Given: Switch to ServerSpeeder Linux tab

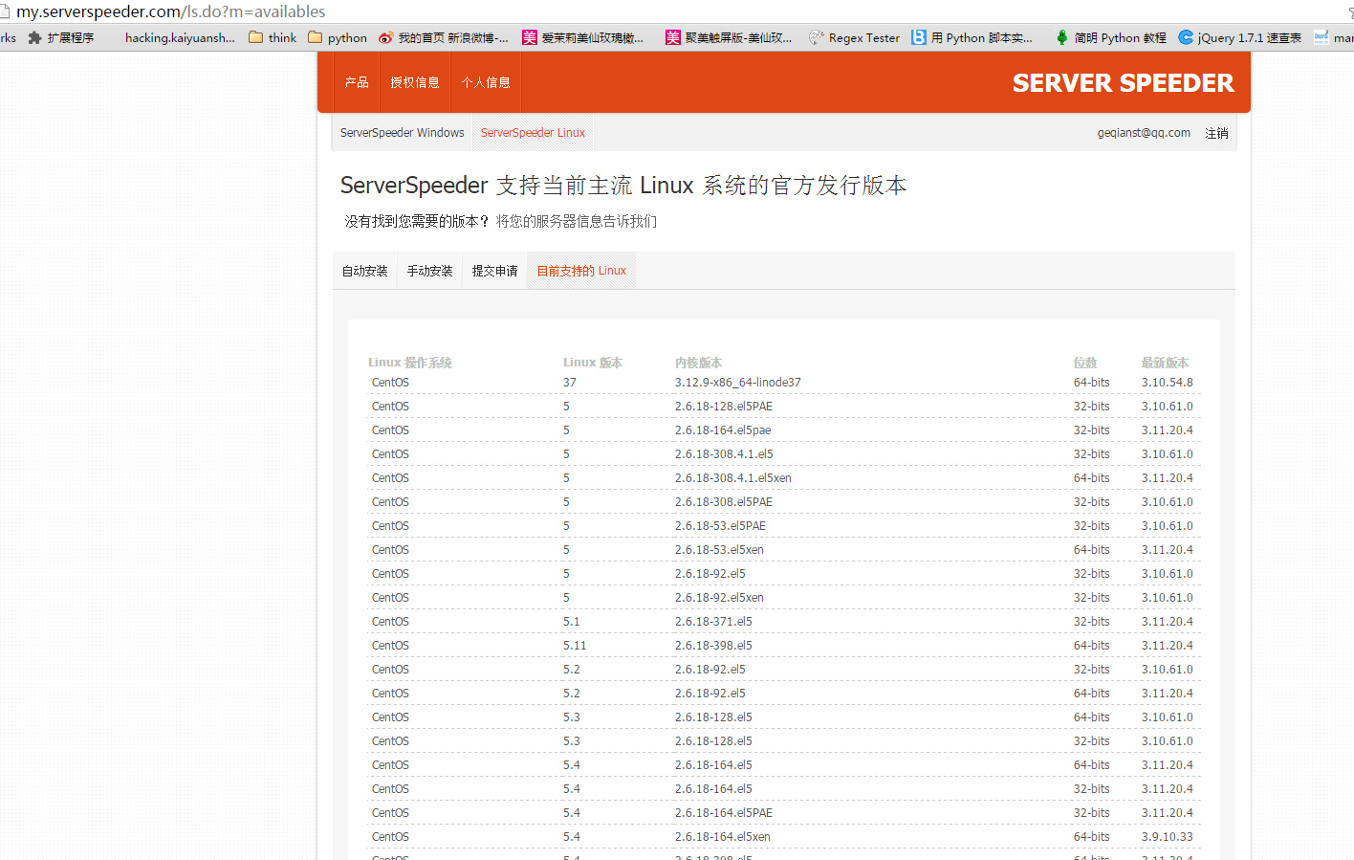Looking at the screenshot, I should tap(533, 133).
